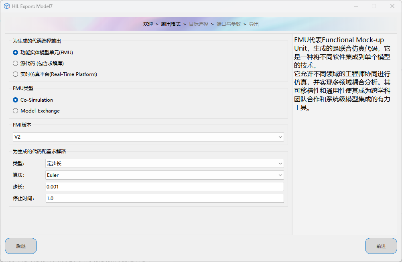Select 输出格式 breadcrumb step

tap(171, 24)
